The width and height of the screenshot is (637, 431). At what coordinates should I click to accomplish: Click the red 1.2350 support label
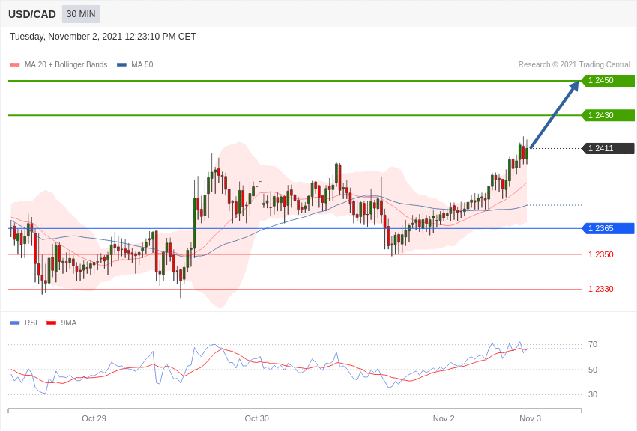click(601, 254)
